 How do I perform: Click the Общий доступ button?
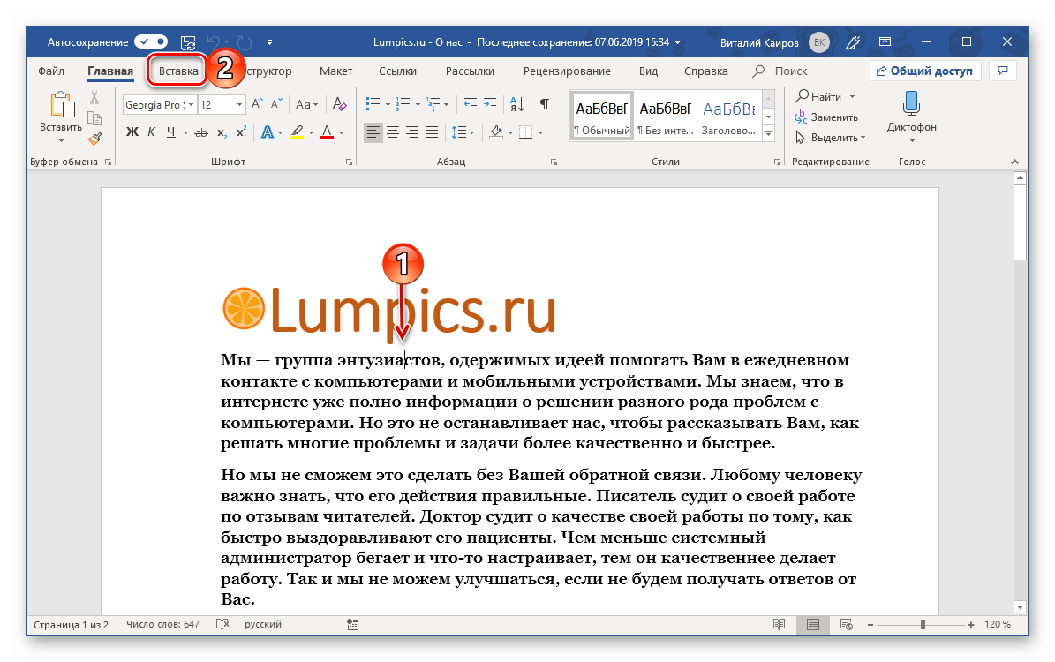click(924, 71)
